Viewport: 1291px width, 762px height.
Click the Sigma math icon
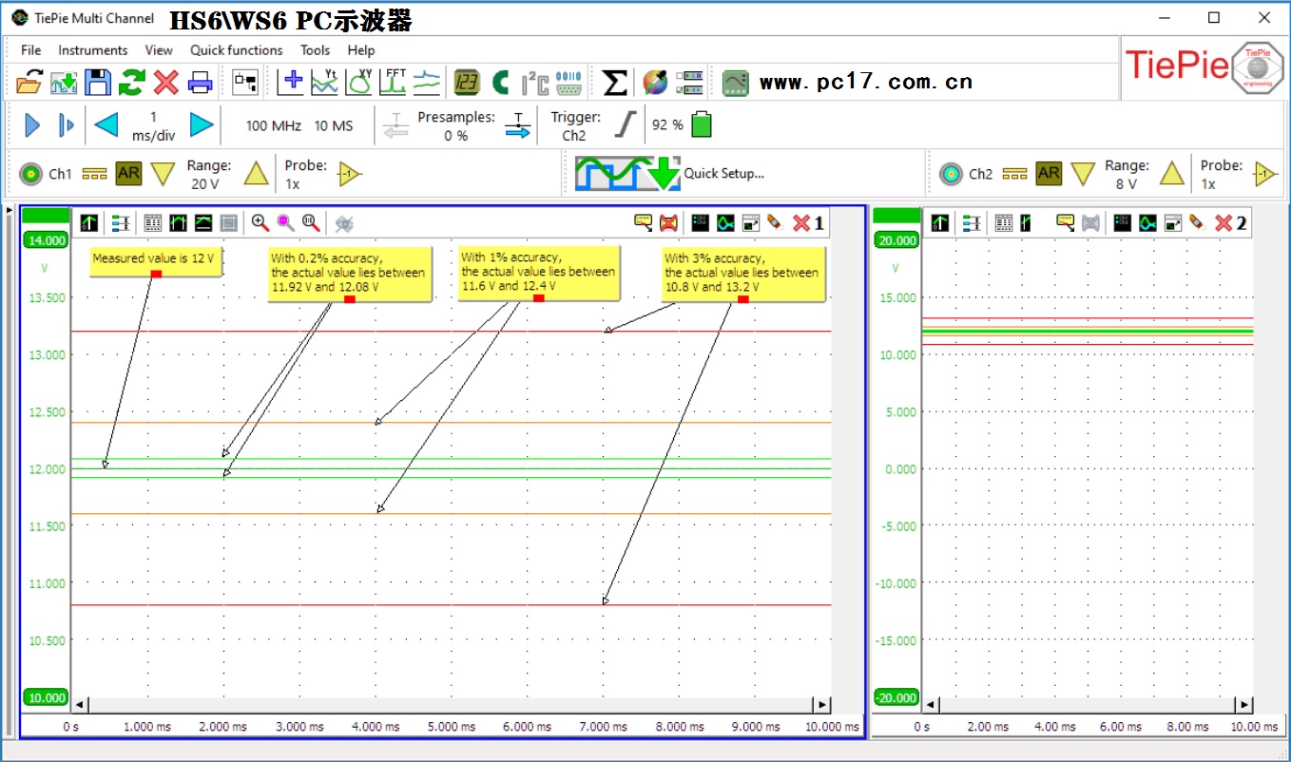(615, 83)
